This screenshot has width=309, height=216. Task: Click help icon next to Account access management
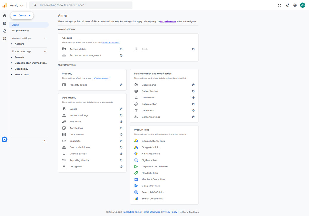(121, 55)
